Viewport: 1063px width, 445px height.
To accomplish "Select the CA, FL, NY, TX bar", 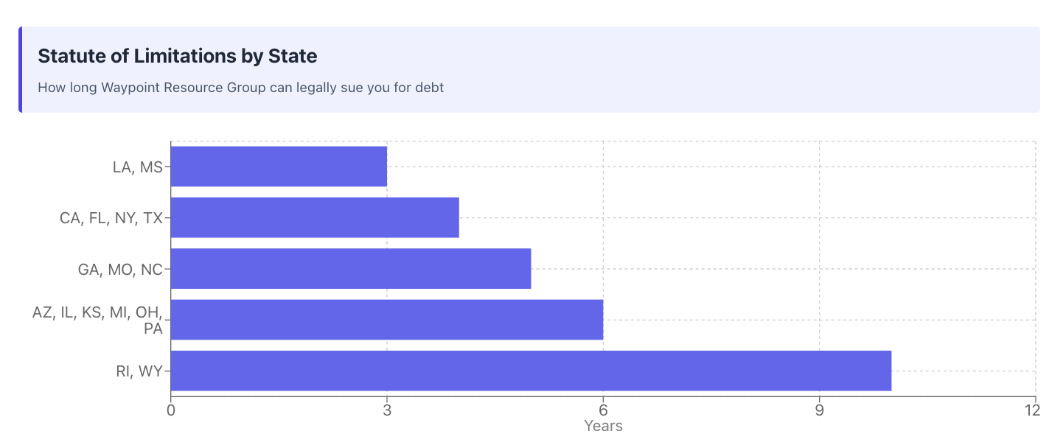I will [315, 217].
